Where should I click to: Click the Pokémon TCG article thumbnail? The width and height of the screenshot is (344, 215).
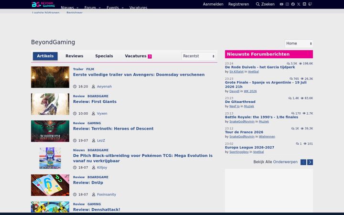coord(50,158)
